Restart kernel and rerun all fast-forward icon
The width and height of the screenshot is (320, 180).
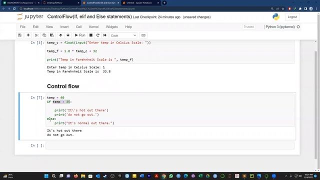105,35
